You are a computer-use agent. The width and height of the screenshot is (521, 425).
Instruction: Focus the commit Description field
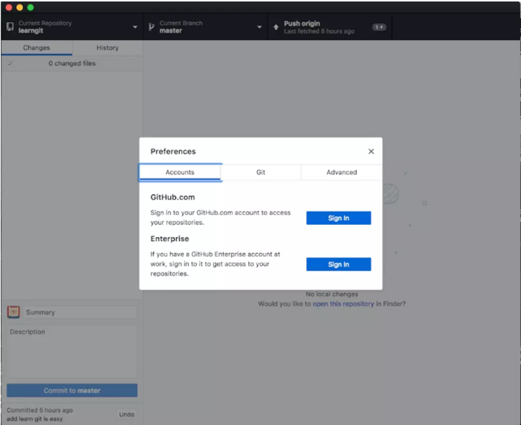pyautogui.click(x=72, y=351)
